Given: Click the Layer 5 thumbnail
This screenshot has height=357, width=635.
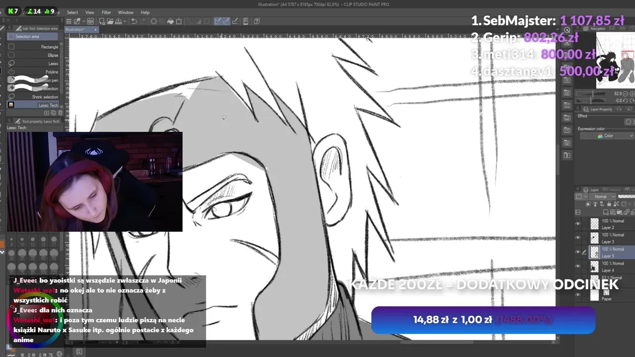Looking at the screenshot, I should [x=594, y=252].
